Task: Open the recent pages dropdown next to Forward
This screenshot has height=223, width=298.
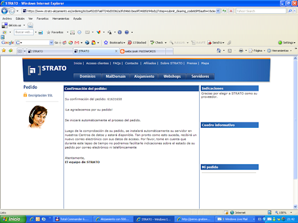Action: pyautogui.click(x=17, y=11)
